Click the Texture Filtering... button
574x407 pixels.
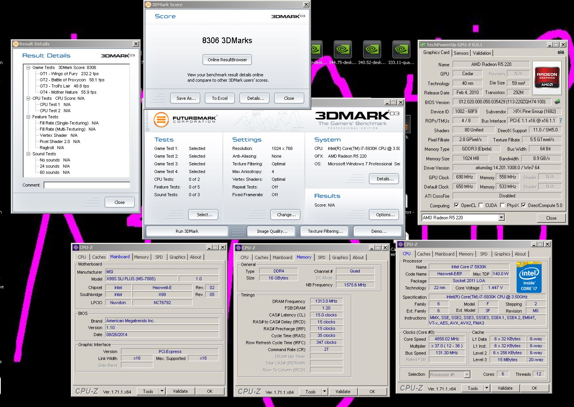coord(325,231)
